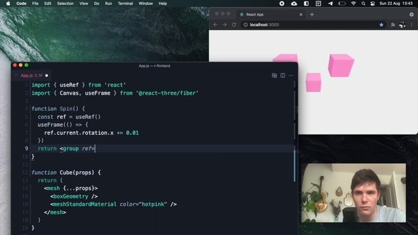Click 'const ref = useRef()' line
This screenshot has width=418, height=235.
(69, 117)
